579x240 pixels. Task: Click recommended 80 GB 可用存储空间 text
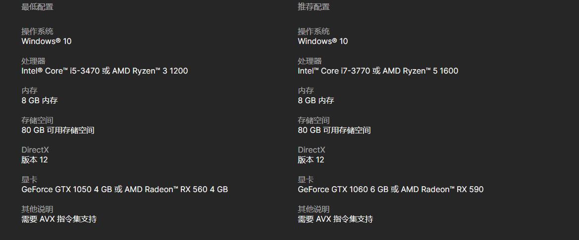[334, 130]
